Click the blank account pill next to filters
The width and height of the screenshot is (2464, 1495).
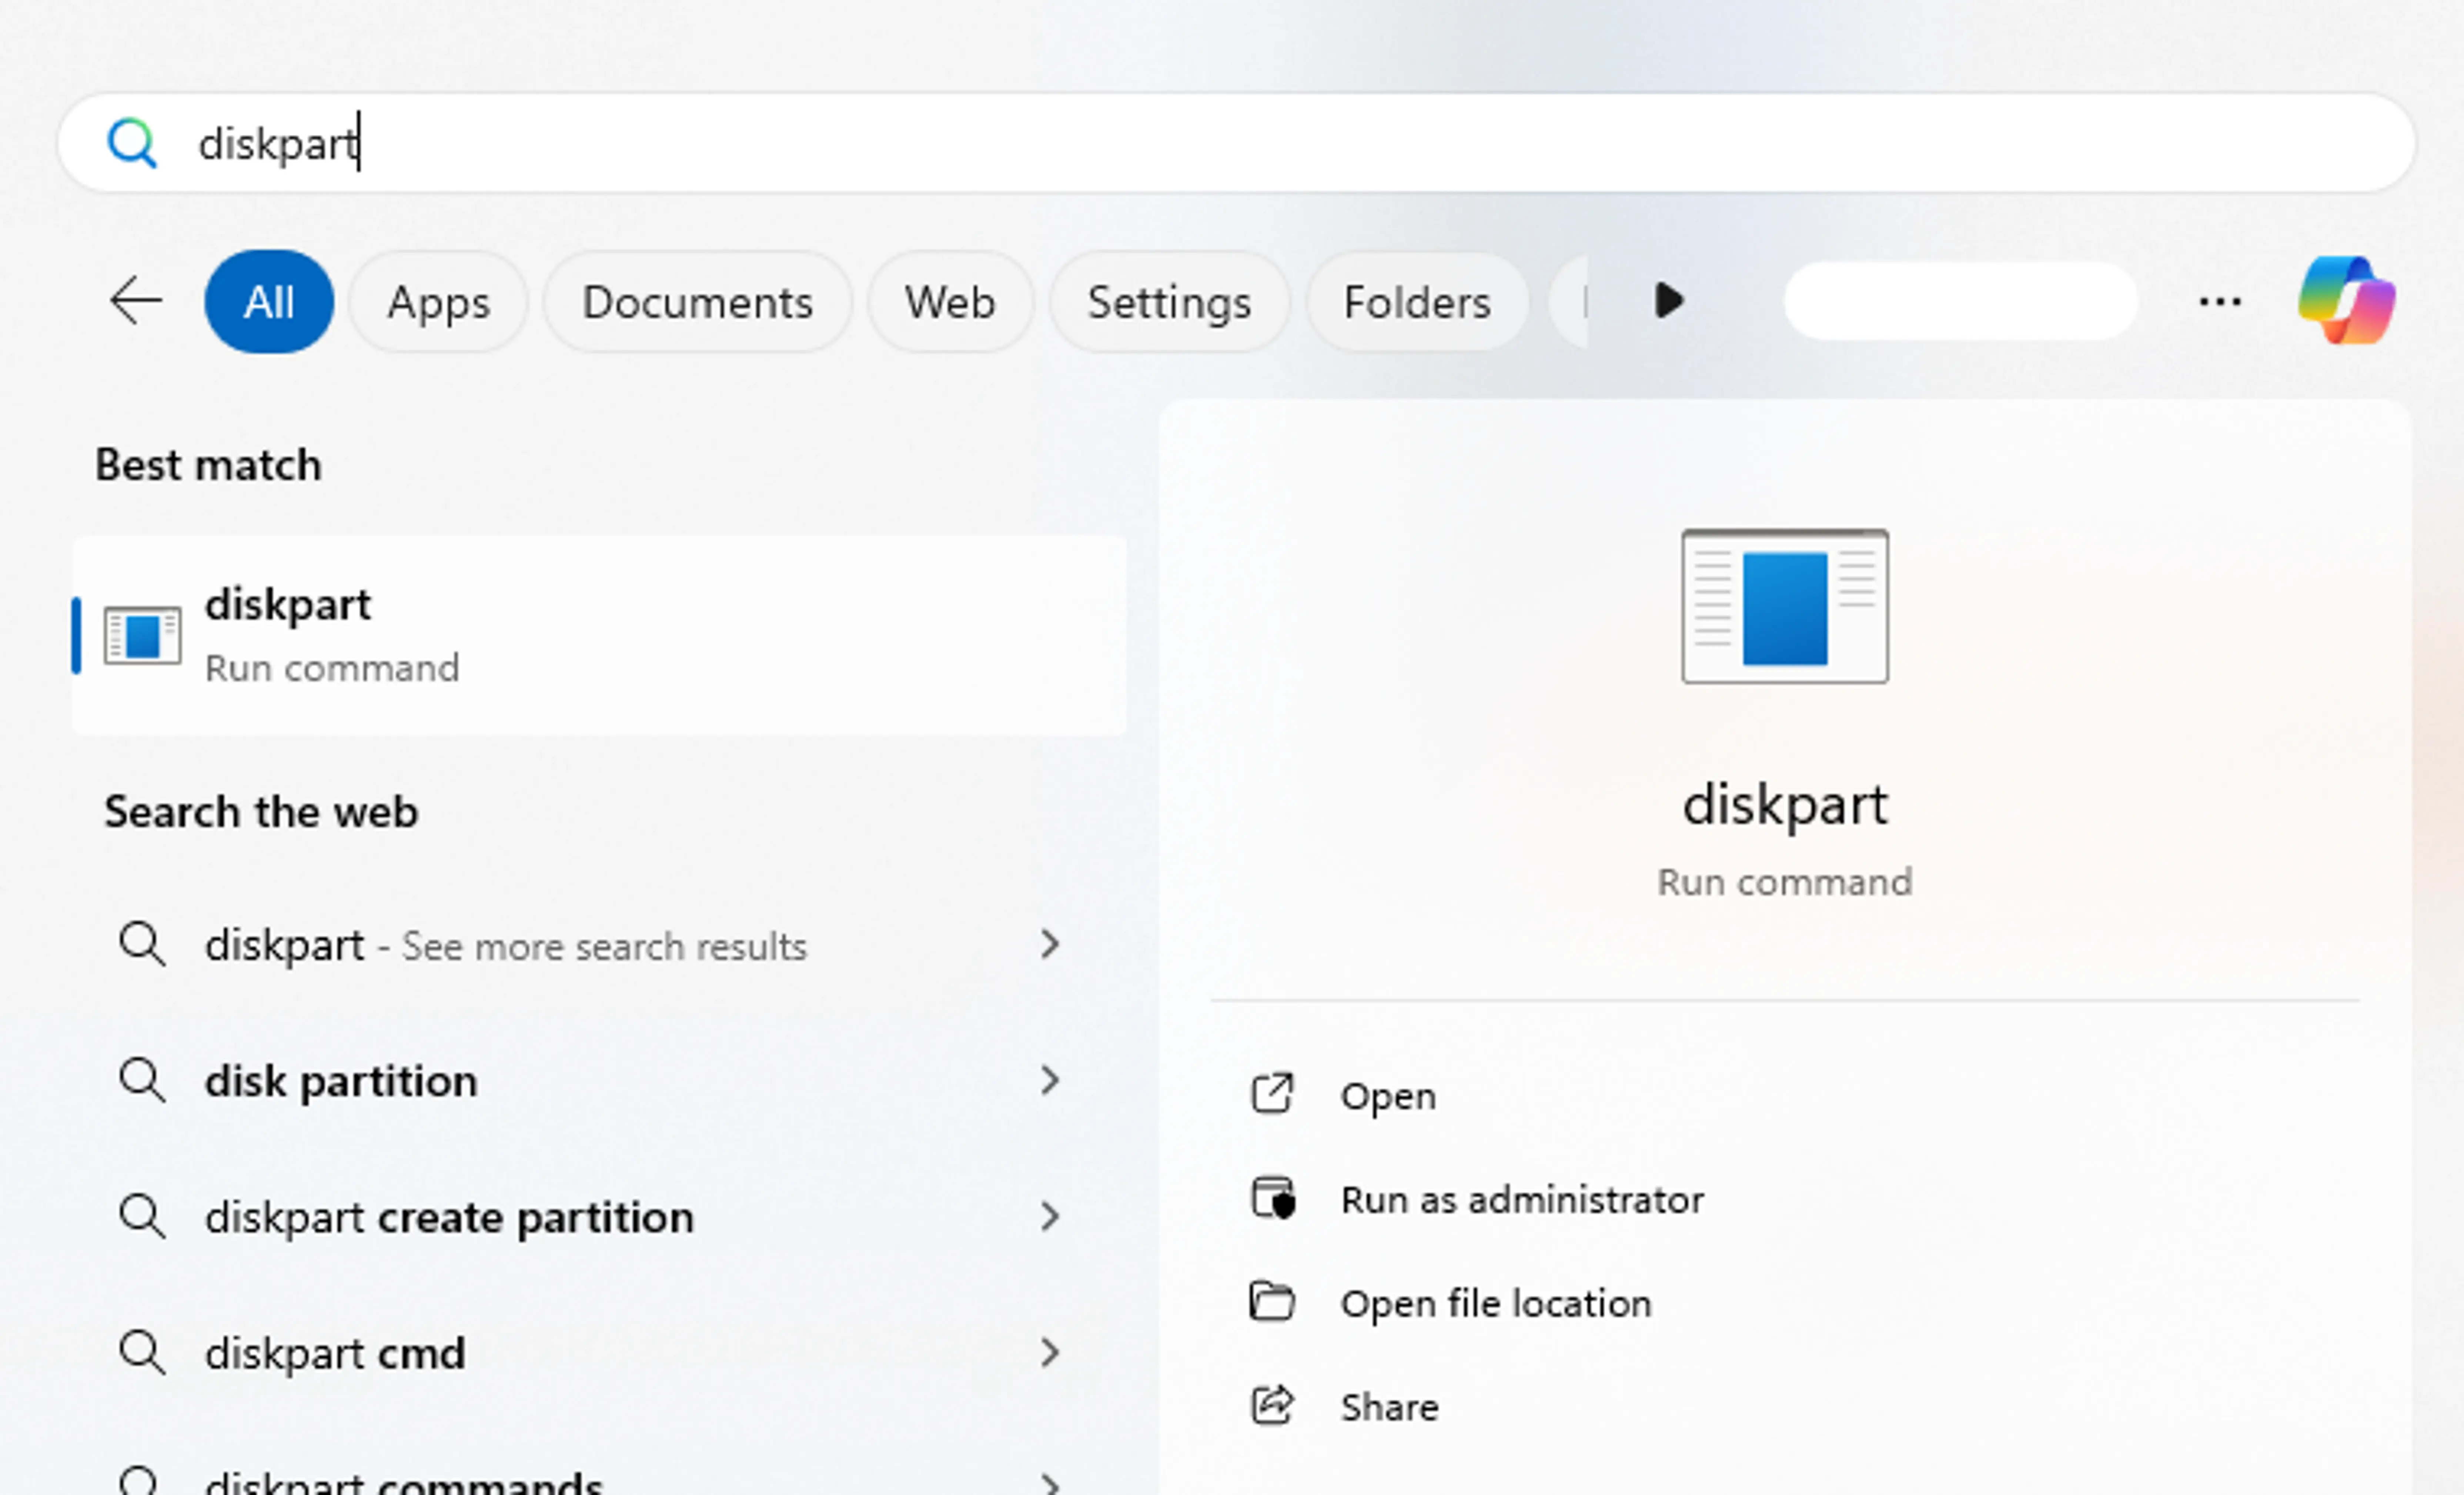pos(1961,301)
